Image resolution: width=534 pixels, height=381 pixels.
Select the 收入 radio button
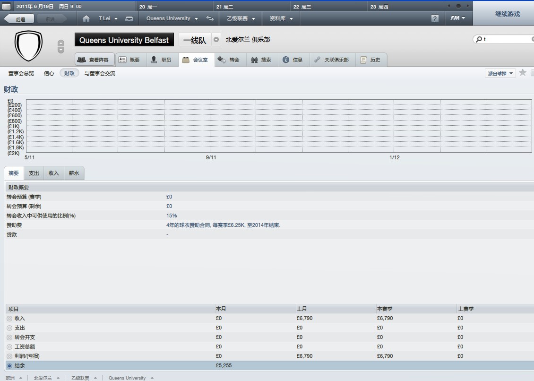pyautogui.click(x=9, y=319)
